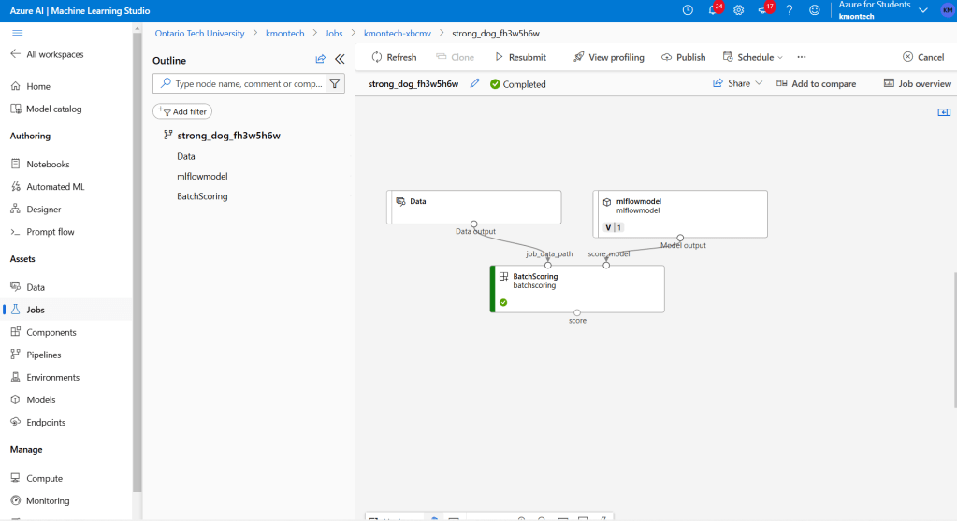This screenshot has width=957, height=521.
Task: Click the feedback smiley face icon
Action: tap(815, 10)
